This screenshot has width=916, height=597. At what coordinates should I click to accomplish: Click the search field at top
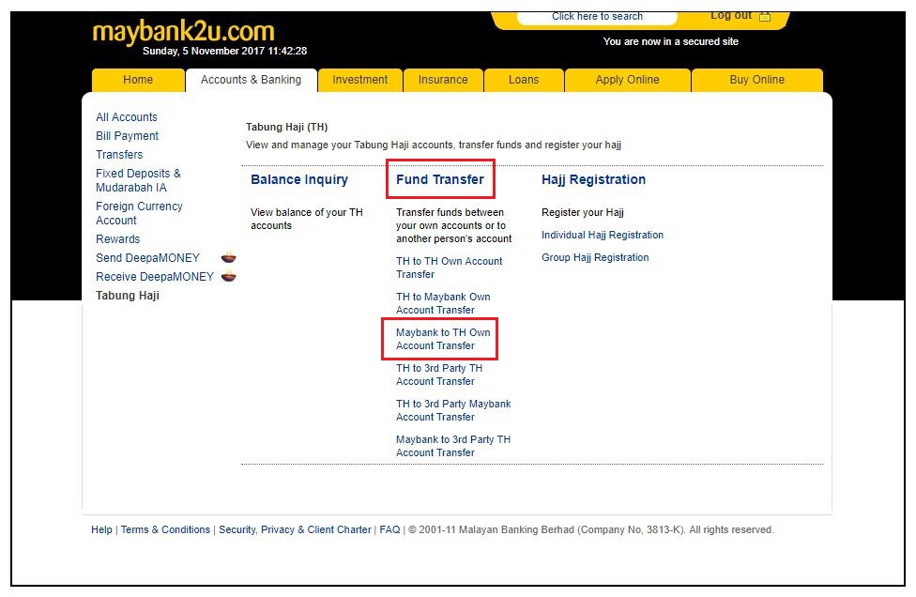coord(597,17)
